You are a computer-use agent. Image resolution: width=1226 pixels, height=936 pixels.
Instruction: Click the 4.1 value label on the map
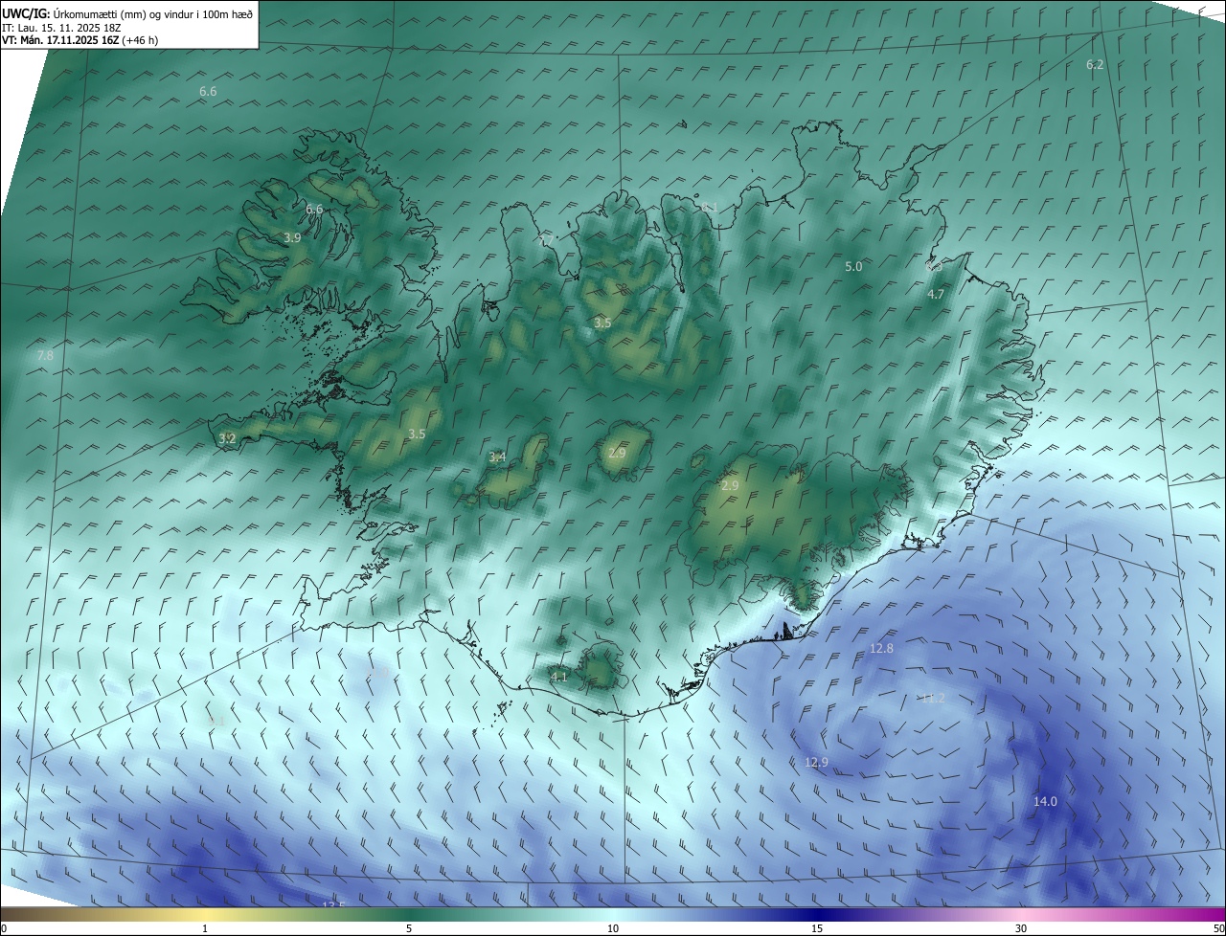tap(559, 677)
